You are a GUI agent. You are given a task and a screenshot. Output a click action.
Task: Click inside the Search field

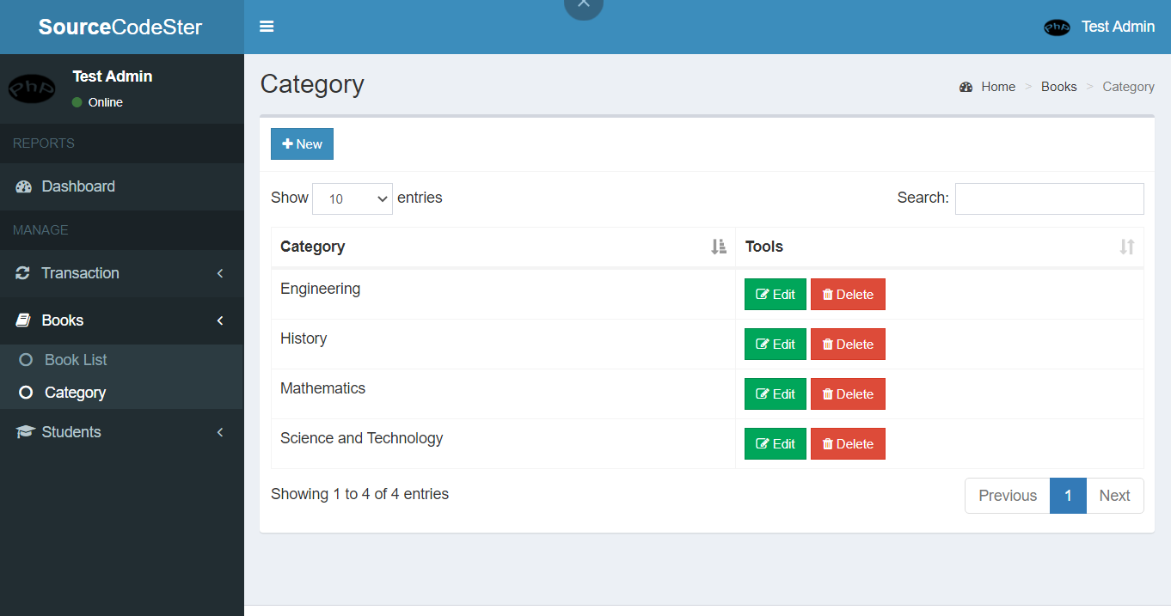[1049, 198]
